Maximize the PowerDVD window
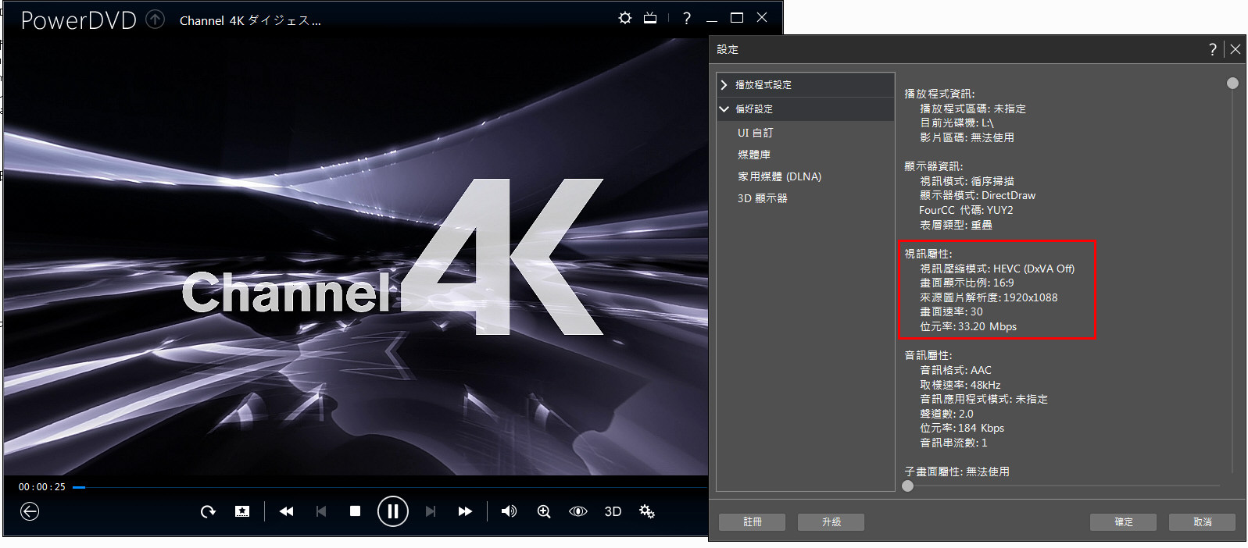Viewport: 1248px width, 548px height. tap(737, 18)
